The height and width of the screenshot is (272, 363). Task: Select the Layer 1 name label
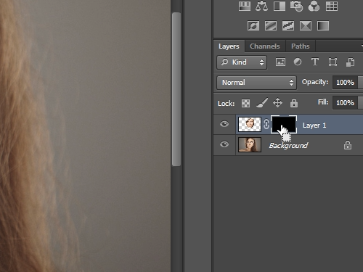coord(314,125)
